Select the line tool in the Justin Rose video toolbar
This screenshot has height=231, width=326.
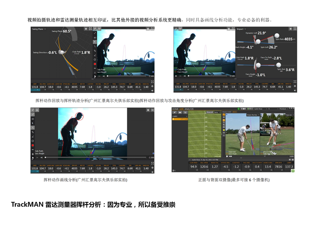pyautogui.click(x=224, y=123)
